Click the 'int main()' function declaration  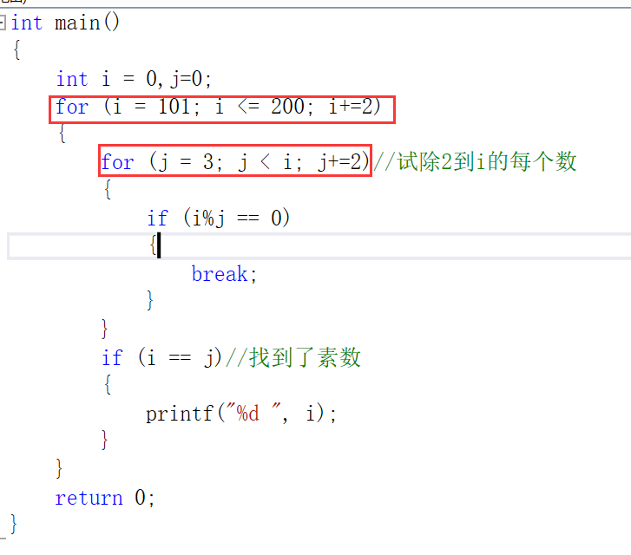coord(65,23)
